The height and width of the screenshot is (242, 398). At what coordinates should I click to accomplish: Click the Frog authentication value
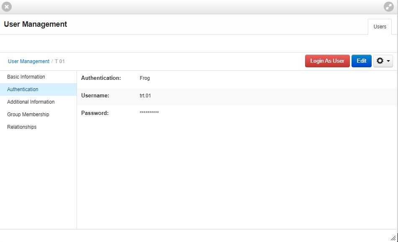[145, 78]
